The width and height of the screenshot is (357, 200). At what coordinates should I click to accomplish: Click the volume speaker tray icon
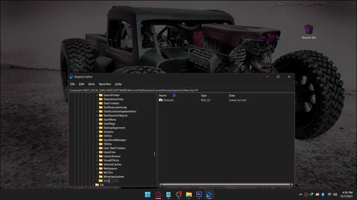pyautogui.click(x=335, y=194)
